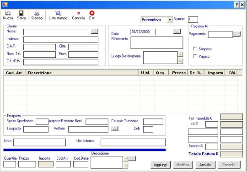Open date picker button beside Data
The width and height of the screenshot is (247, 172).
177,32
